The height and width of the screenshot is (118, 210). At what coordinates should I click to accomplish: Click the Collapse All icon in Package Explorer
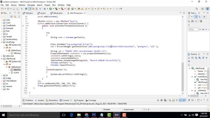pos(12,17)
